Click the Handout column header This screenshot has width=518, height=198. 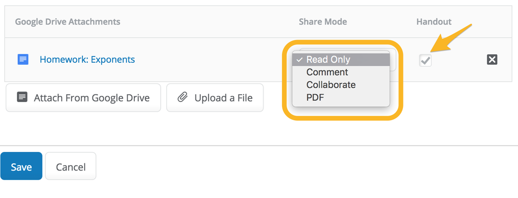[x=434, y=22]
